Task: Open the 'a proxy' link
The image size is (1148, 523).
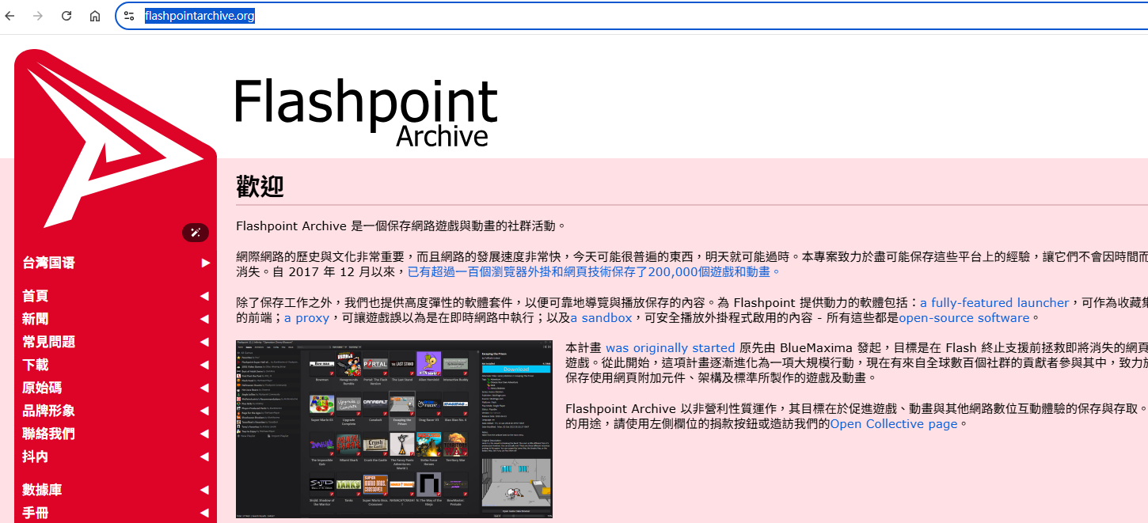Action: [x=306, y=318]
